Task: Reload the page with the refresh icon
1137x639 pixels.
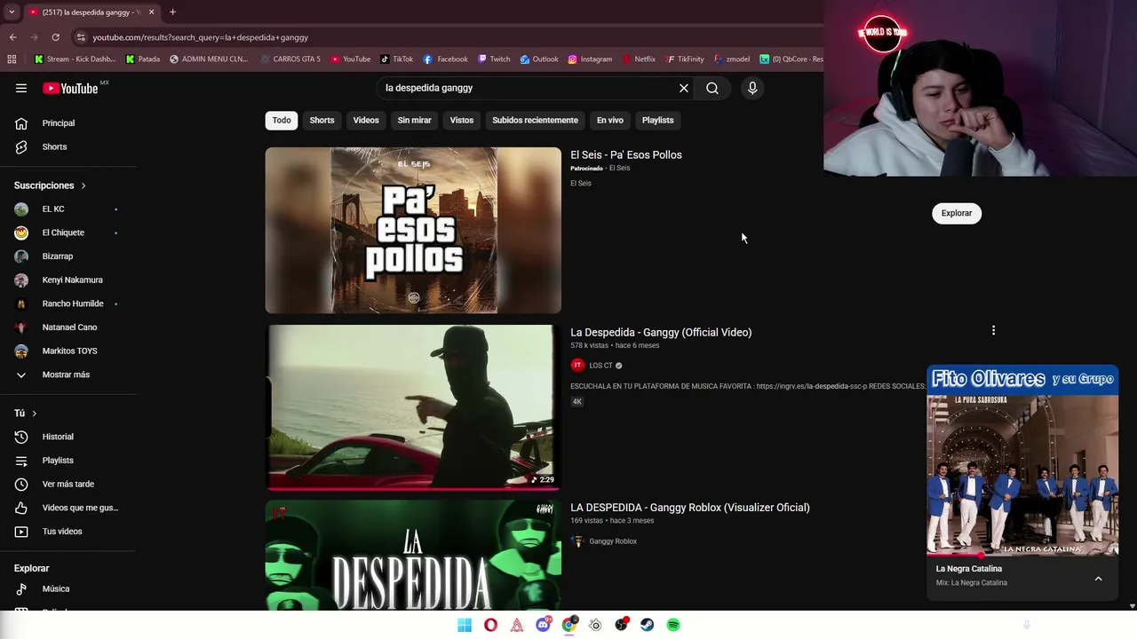Action: [55, 37]
